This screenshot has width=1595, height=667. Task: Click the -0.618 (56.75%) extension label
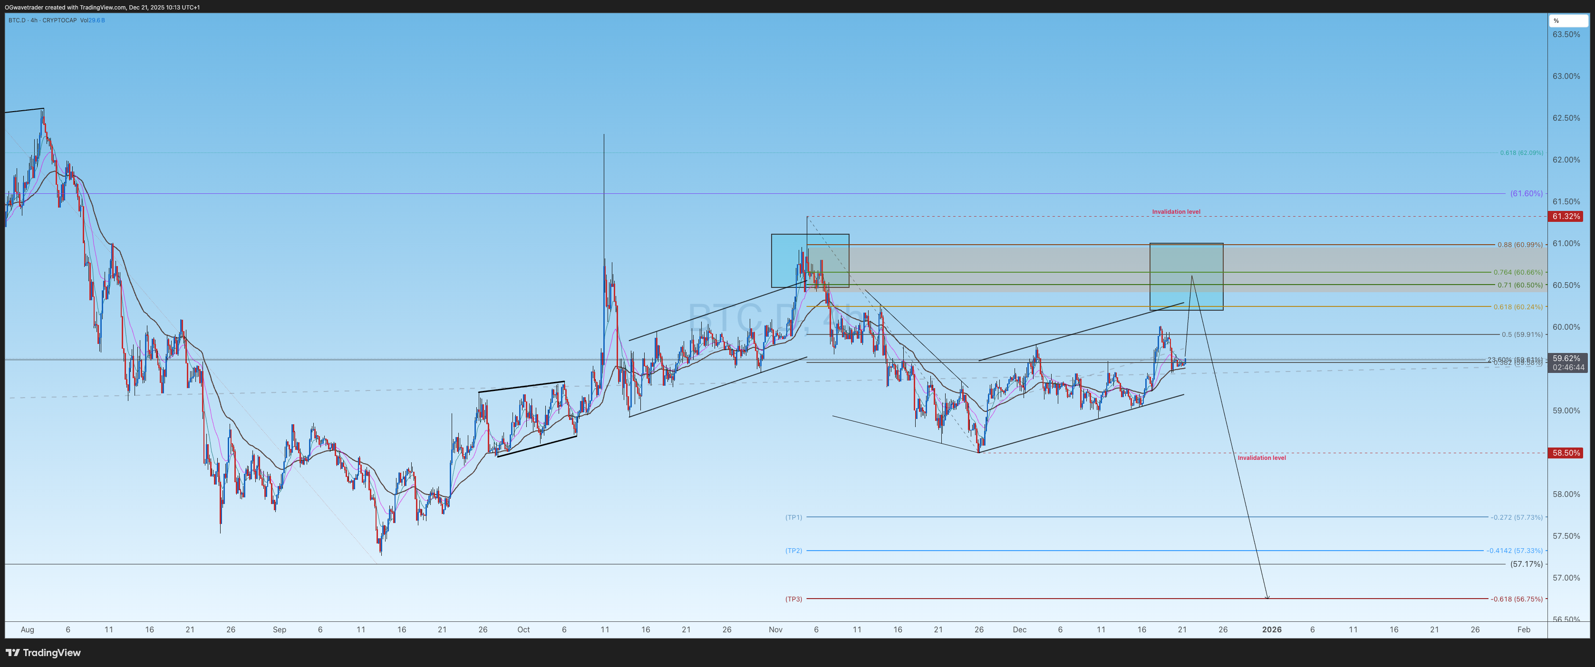click(x=1517, y=599)
